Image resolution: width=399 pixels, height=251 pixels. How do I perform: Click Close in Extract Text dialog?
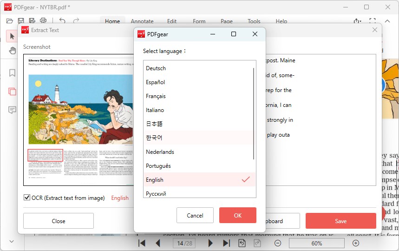click(x=59, y=221)
